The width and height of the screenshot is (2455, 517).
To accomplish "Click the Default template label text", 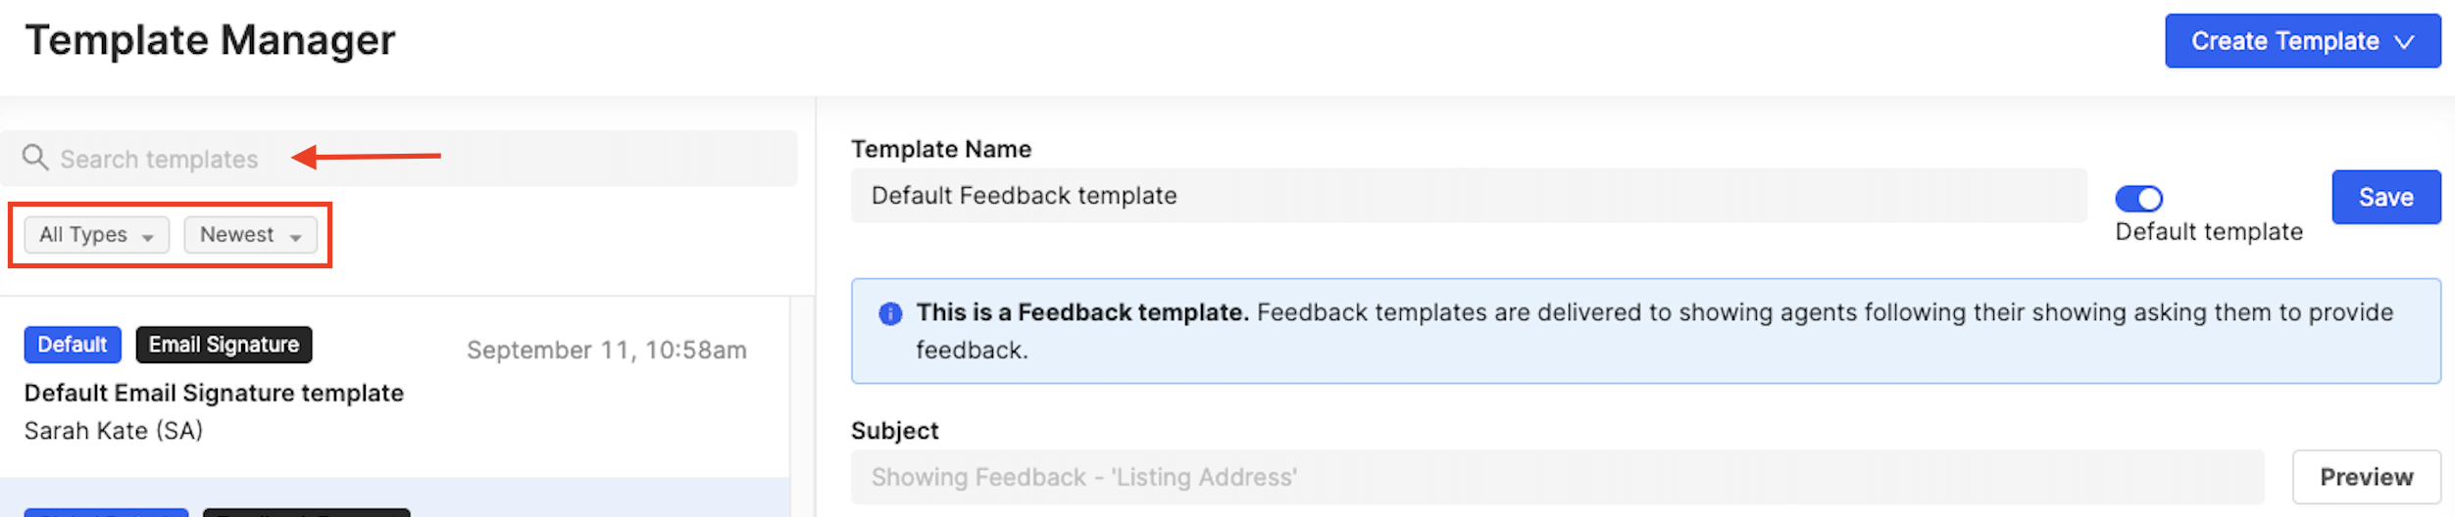I will (2208, 232).
